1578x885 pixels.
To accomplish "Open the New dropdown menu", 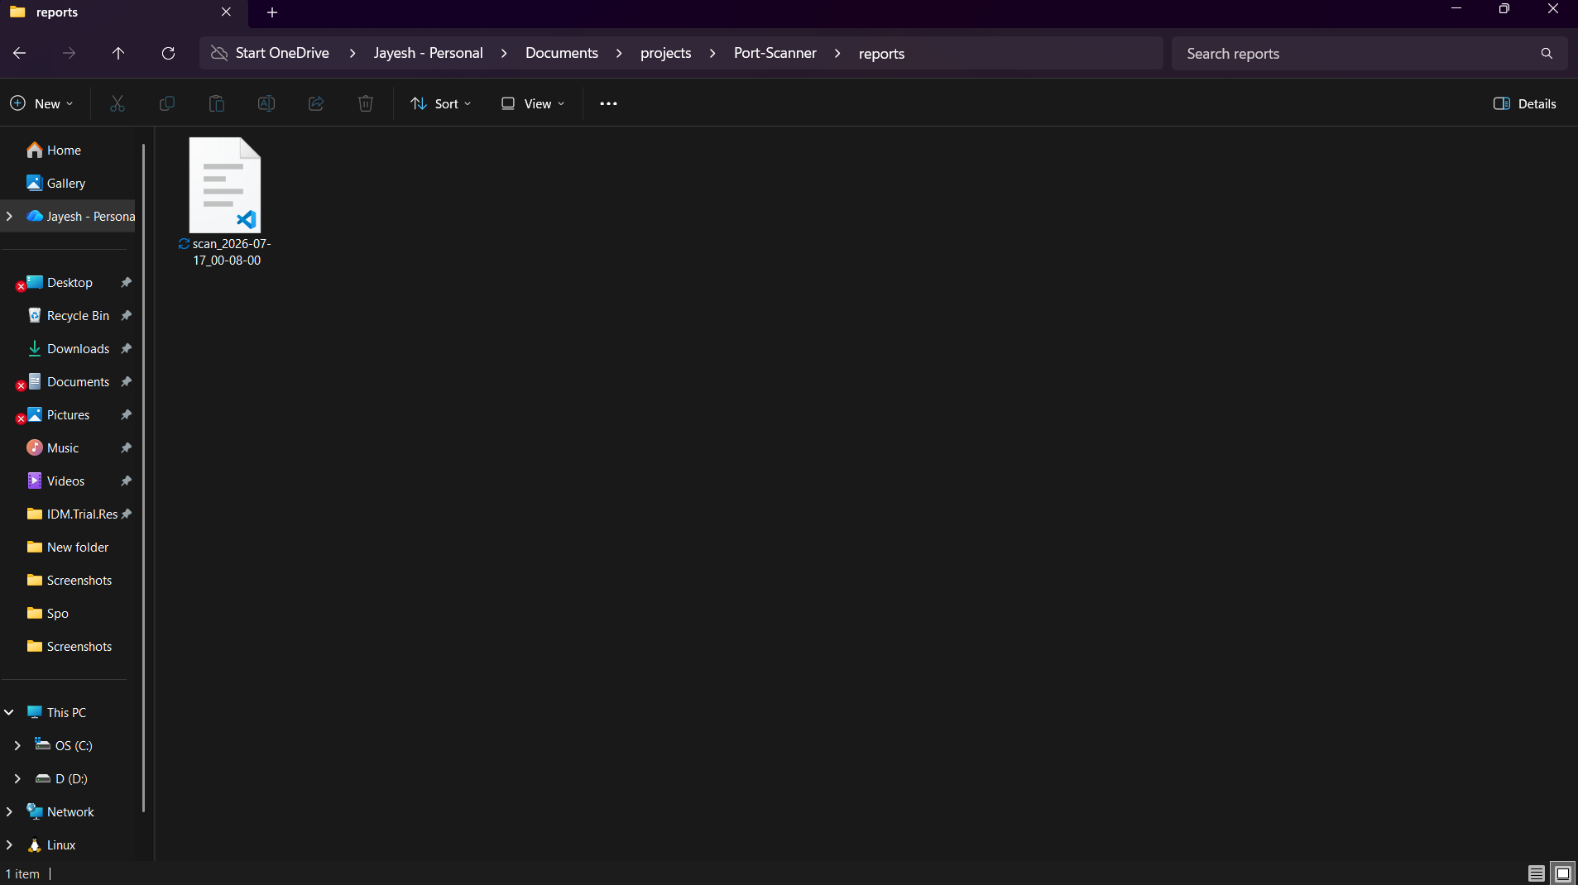I will (41, 103).
